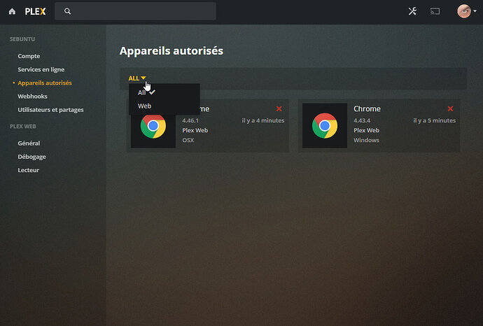Choose All option in filter list
483x326 pixels.
[x=164, y=92]
